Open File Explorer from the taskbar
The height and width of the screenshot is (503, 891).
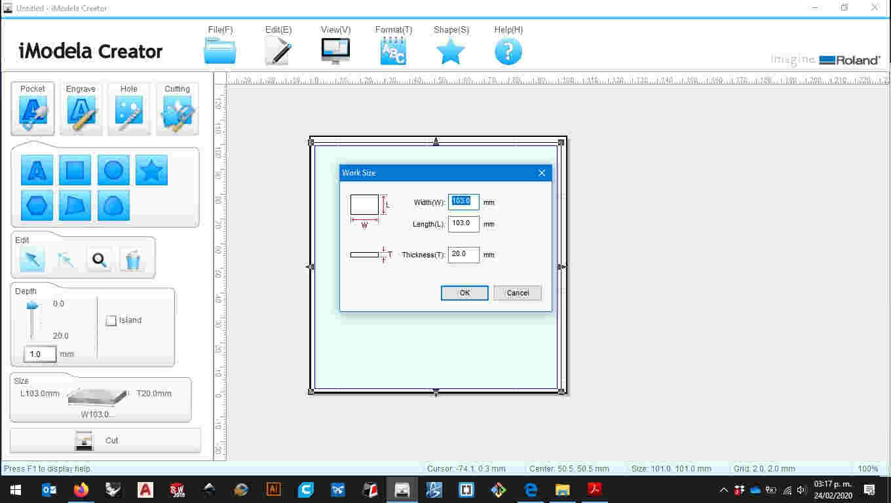tap(563, 489)
